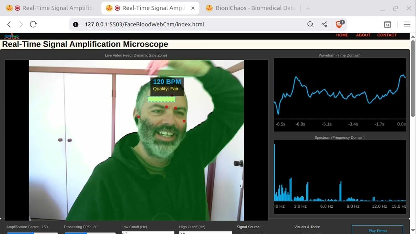The width and height of the screenshot is (416, 234).
Task: Open the browser hamburger menu
Action: point(407,24)
